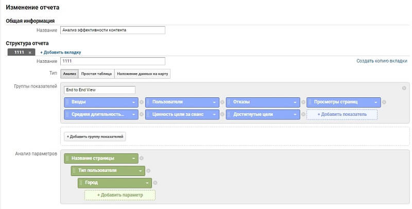The width and height of the screenshot is (412, 209).
Task: Remove the End to End View metric group
Action: pos(404,88)
